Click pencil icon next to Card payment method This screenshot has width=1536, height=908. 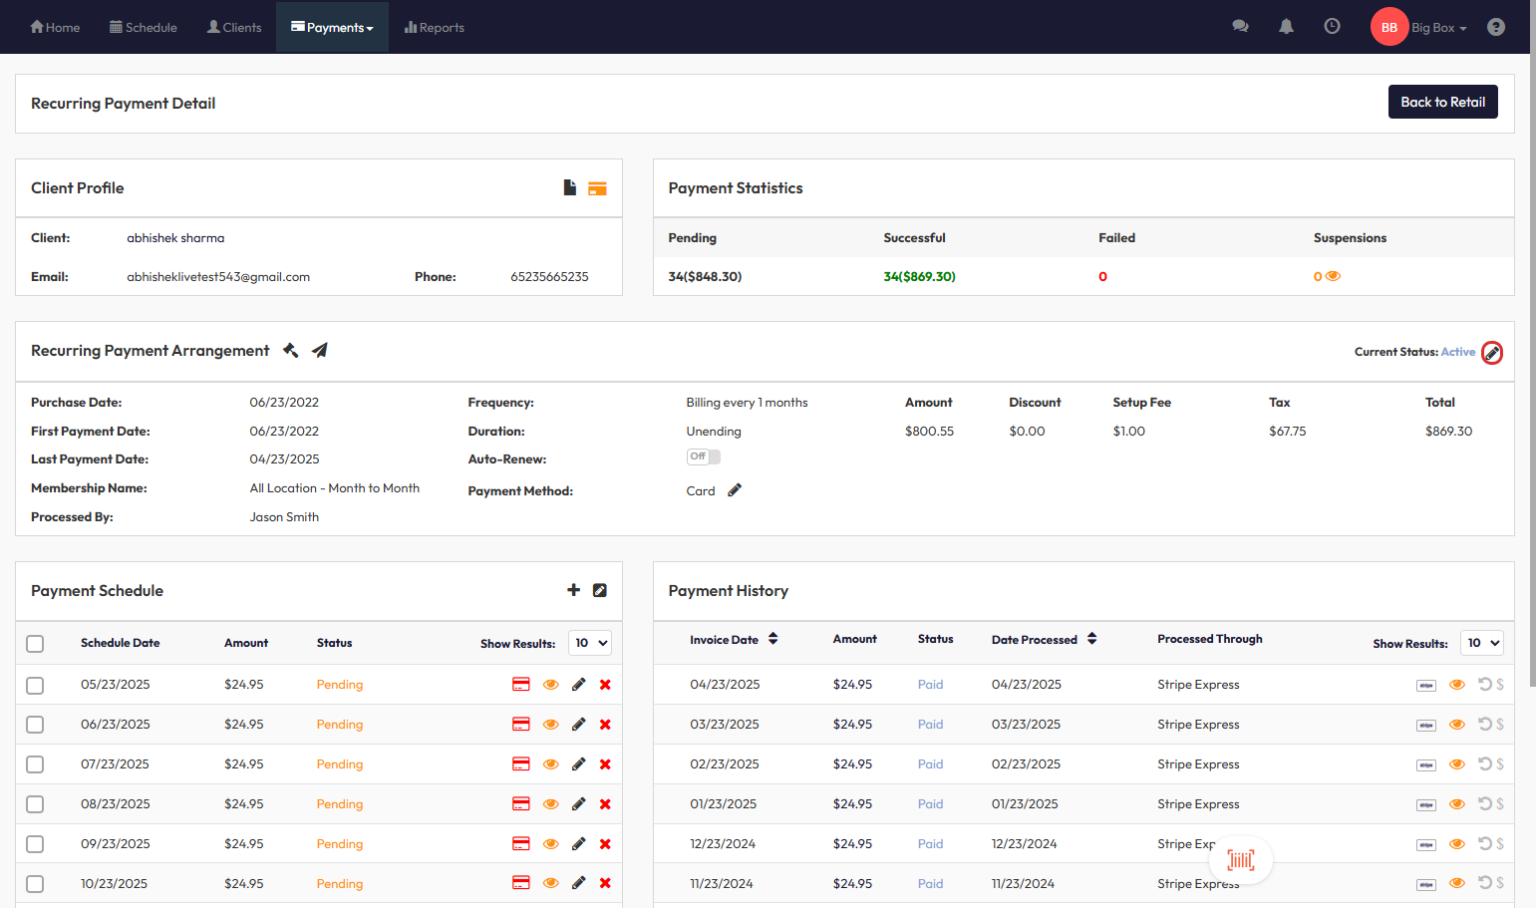[x=735, y=490]
